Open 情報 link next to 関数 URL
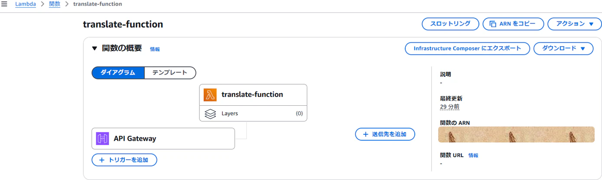Image resolution: width=602 pixels, height=180 pixels. [473, 155]
